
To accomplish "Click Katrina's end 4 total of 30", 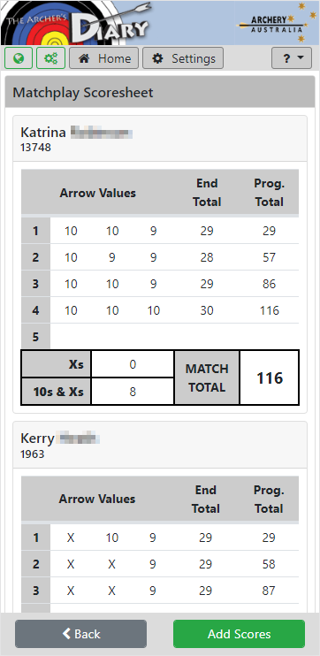I will pos(207,310).
